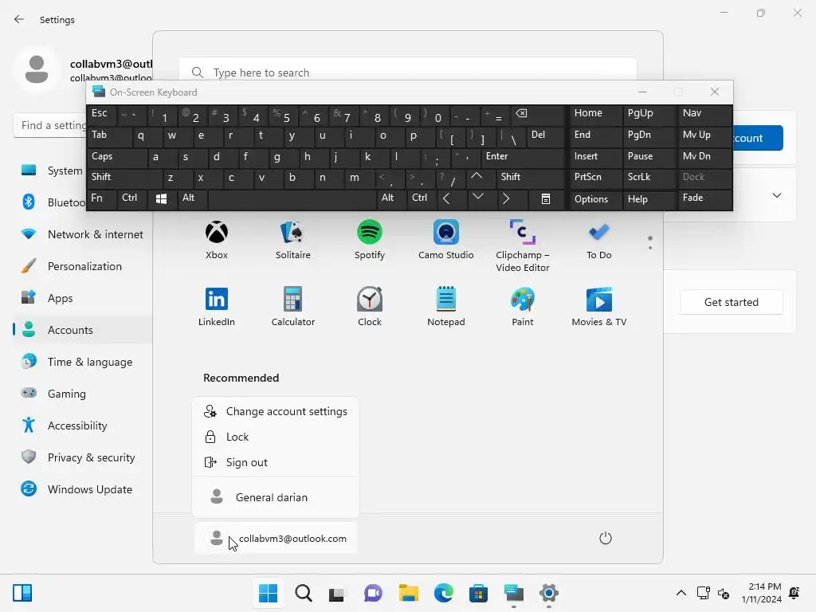Select System in Settings sidebar

65,171
